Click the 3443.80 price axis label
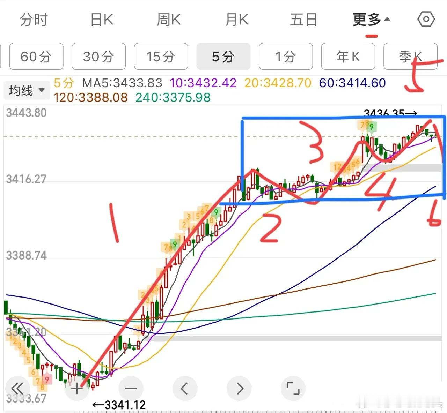Viewport: 447px width, 413px height. [26, 113]
